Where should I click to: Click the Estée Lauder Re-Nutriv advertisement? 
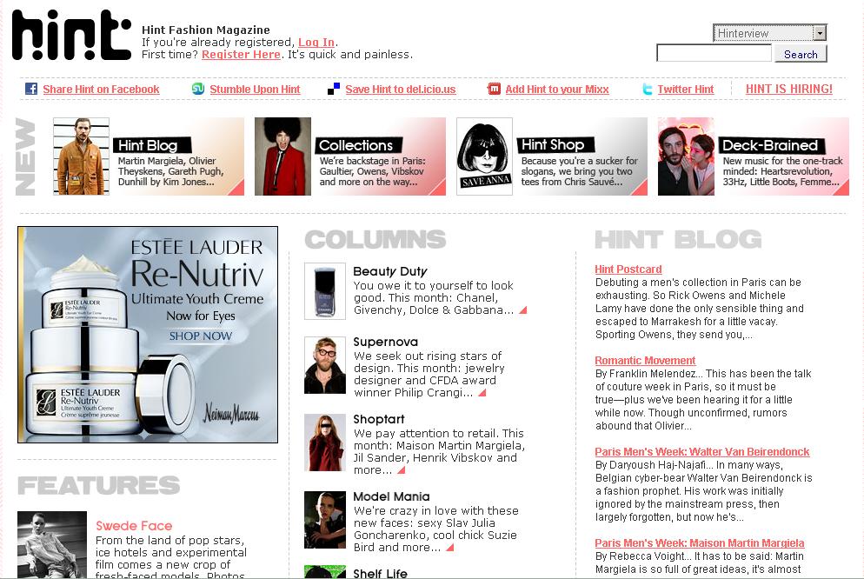coord(148,335)
